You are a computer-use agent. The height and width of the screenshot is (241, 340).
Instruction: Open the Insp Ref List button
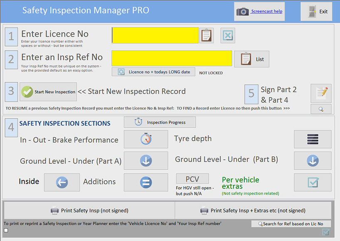coord(251,59)
